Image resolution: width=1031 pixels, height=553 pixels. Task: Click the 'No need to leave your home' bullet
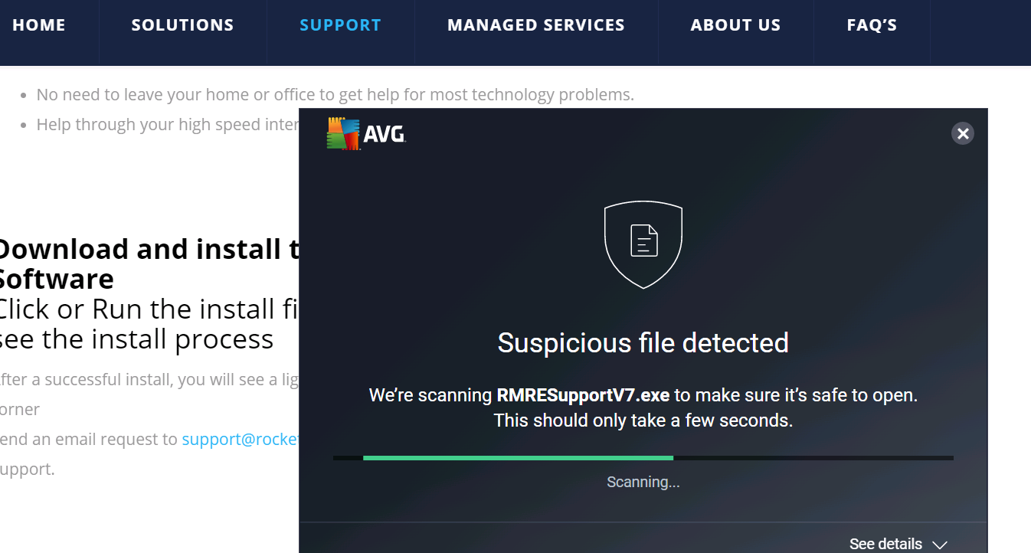335,95
